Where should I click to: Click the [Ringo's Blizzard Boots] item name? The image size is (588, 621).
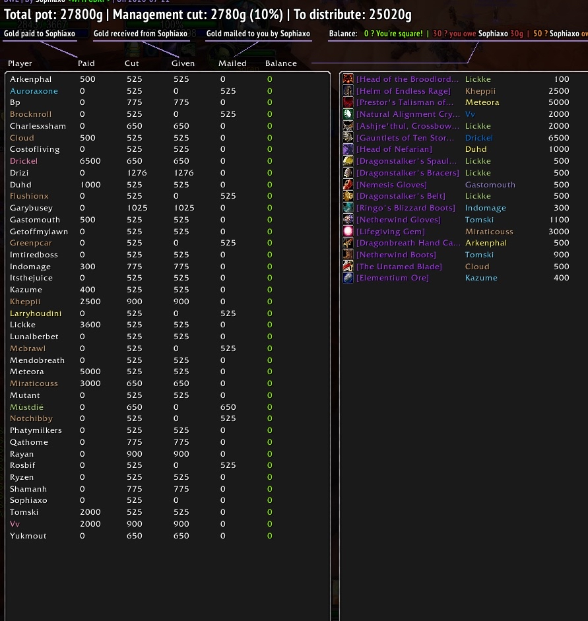click(405, 208)
